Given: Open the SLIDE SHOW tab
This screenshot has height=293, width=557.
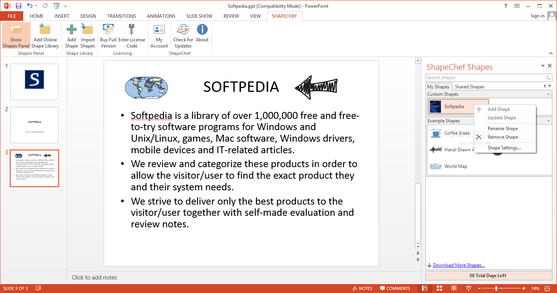Looking at the screenshot, I should point(199,16).
